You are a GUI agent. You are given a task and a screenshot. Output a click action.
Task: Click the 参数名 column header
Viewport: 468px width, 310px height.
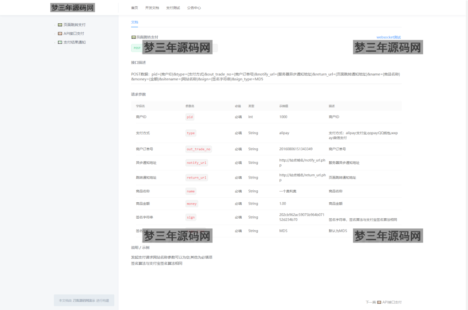[x=190, y=106]
